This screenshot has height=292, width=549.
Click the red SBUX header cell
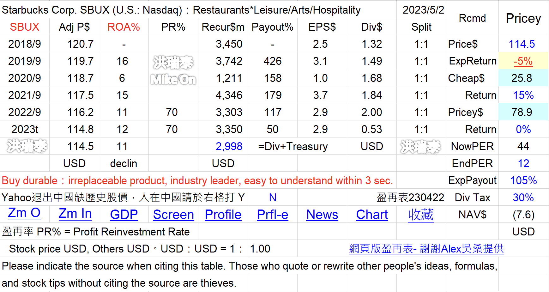25,27
